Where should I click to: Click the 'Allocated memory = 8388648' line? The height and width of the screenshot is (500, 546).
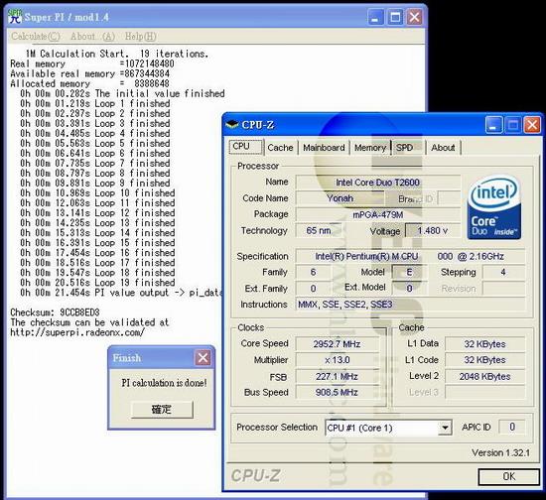click(89, 83)
